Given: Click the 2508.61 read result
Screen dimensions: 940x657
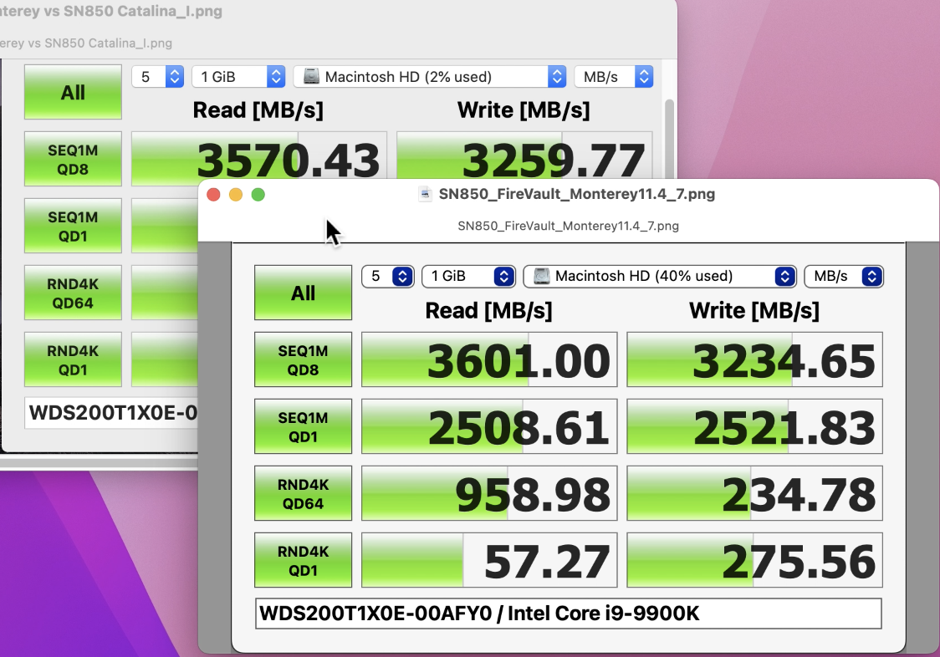Looking at the screenshot, I should click(489, 426).
